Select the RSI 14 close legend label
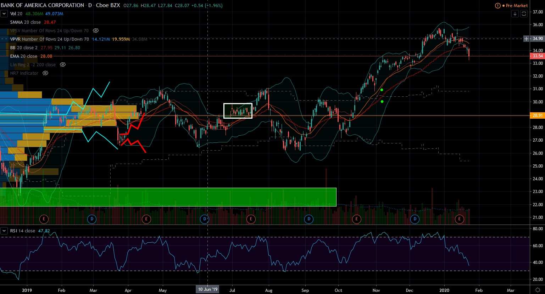Viewport: 545px width, 294px height. 22,231
